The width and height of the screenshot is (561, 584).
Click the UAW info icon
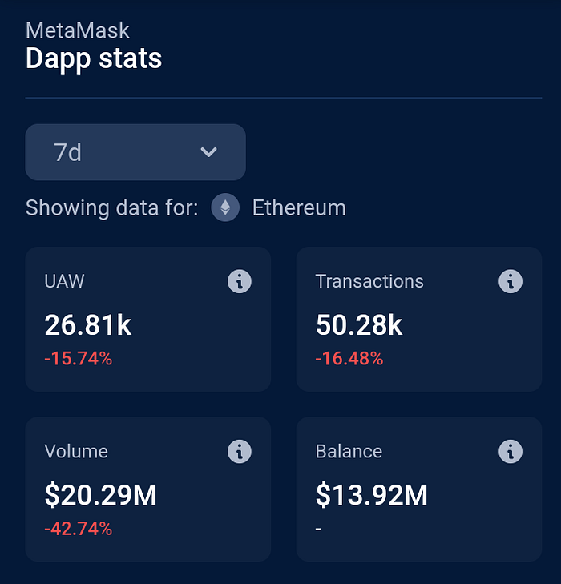tap(240, 281)
